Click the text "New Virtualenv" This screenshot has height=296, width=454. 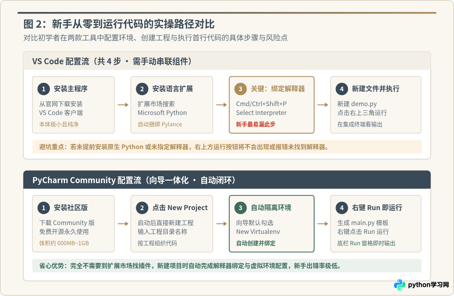[258, 232]
